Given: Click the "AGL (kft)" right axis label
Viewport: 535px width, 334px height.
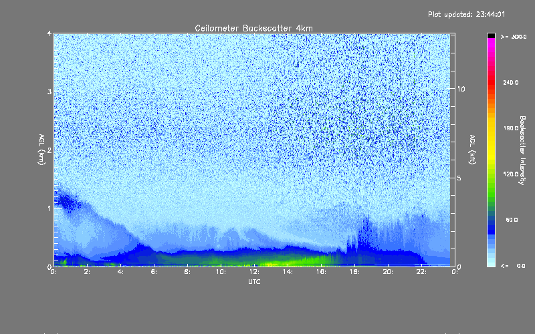Looking at the screenshot, I should pyautogui.click(x=472, y=150).
